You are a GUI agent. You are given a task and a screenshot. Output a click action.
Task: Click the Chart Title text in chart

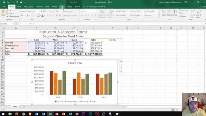(75, 63)
